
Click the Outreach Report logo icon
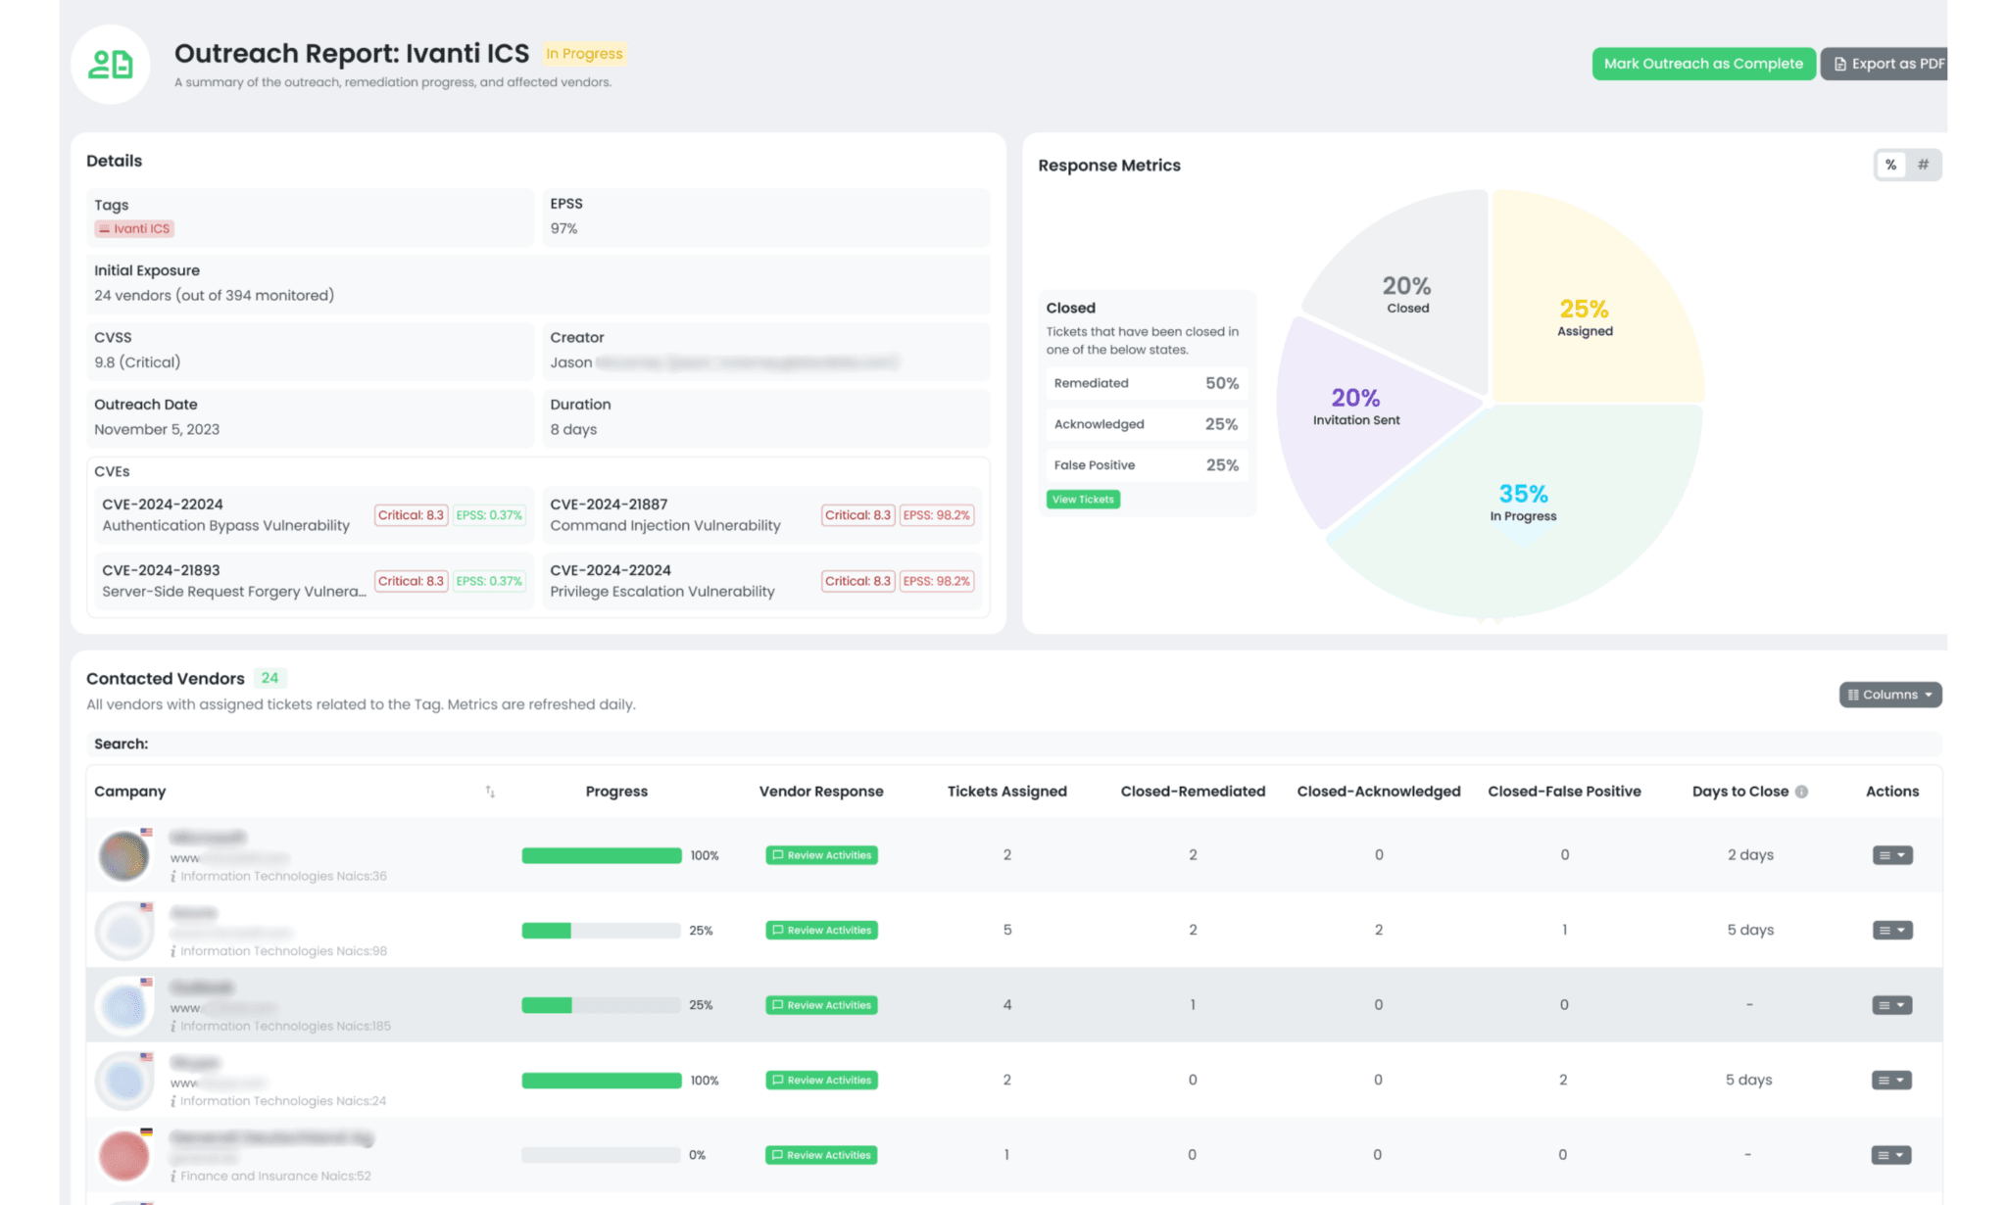[x=110, y=65]
